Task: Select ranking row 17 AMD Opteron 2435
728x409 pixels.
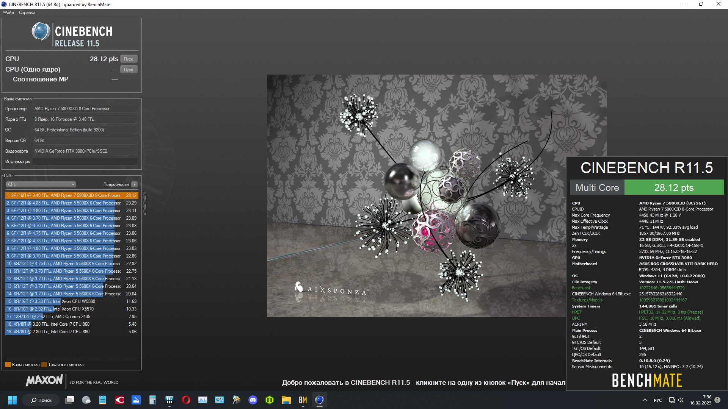Action: tap(72, 317)
